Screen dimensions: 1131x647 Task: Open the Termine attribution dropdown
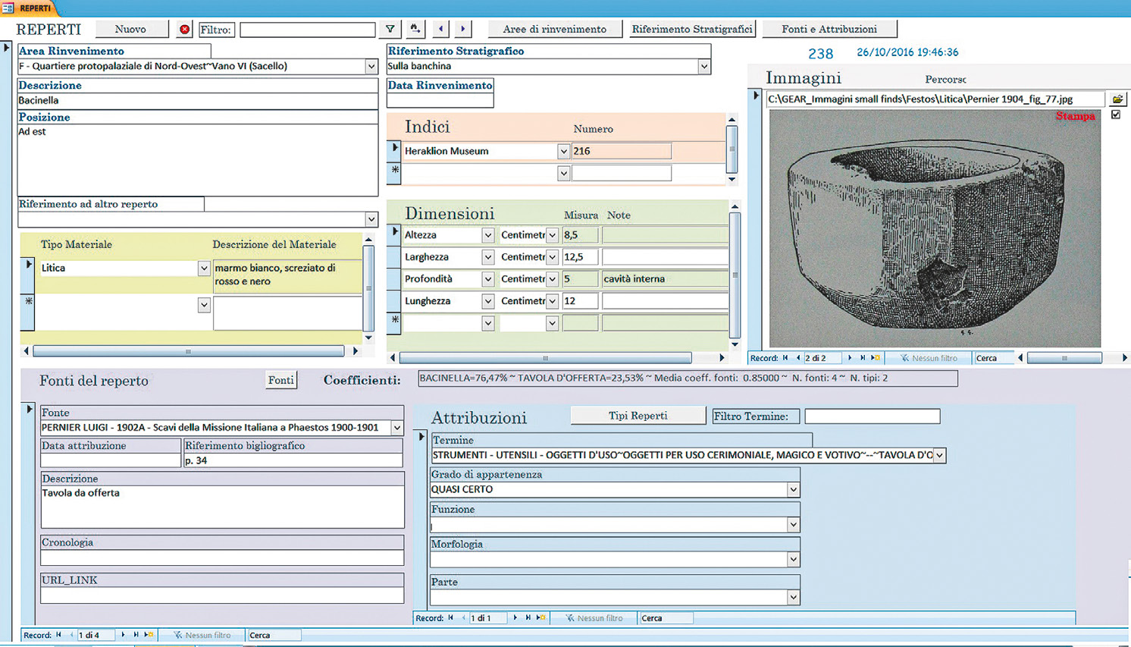940,456
